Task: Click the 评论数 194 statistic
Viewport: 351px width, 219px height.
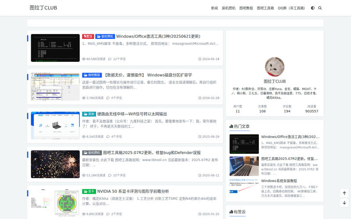Action: pyautogui.click(x=287, y=109)
